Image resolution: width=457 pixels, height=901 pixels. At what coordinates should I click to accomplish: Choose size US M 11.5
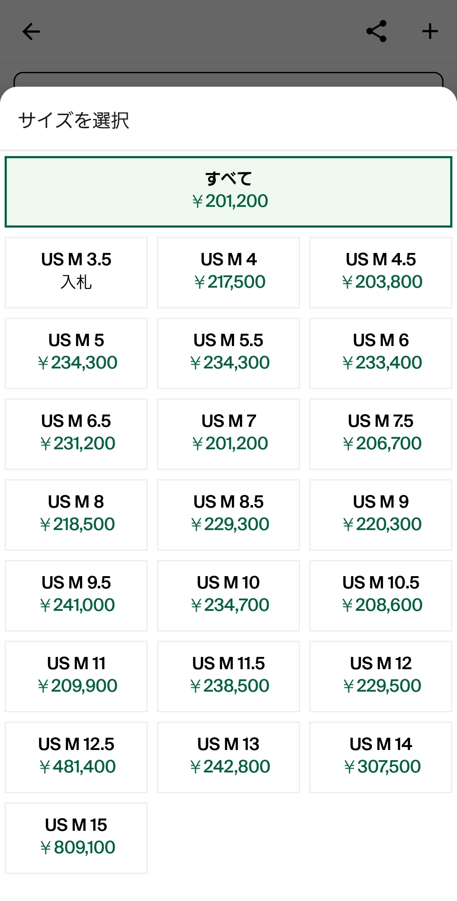pyautogui.click(x=228, y=676)
